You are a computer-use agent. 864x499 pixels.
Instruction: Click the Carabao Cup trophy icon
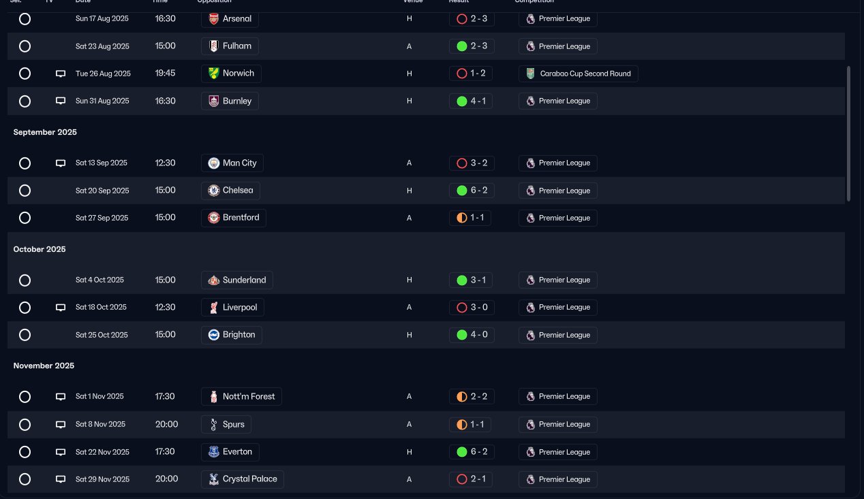point(531,74)
